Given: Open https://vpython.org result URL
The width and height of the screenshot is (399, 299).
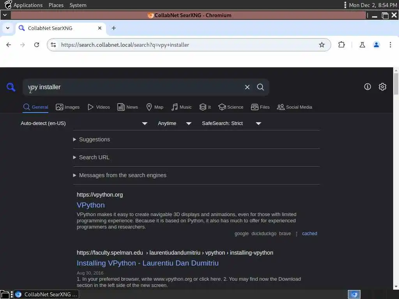Looking at the screenshot, I should tap(100, 195).
